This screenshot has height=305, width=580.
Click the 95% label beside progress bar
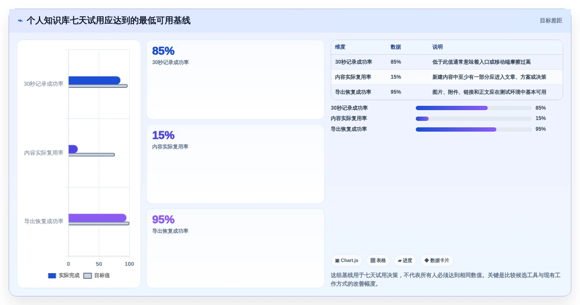pyautogui.click(x=541, y=129)
